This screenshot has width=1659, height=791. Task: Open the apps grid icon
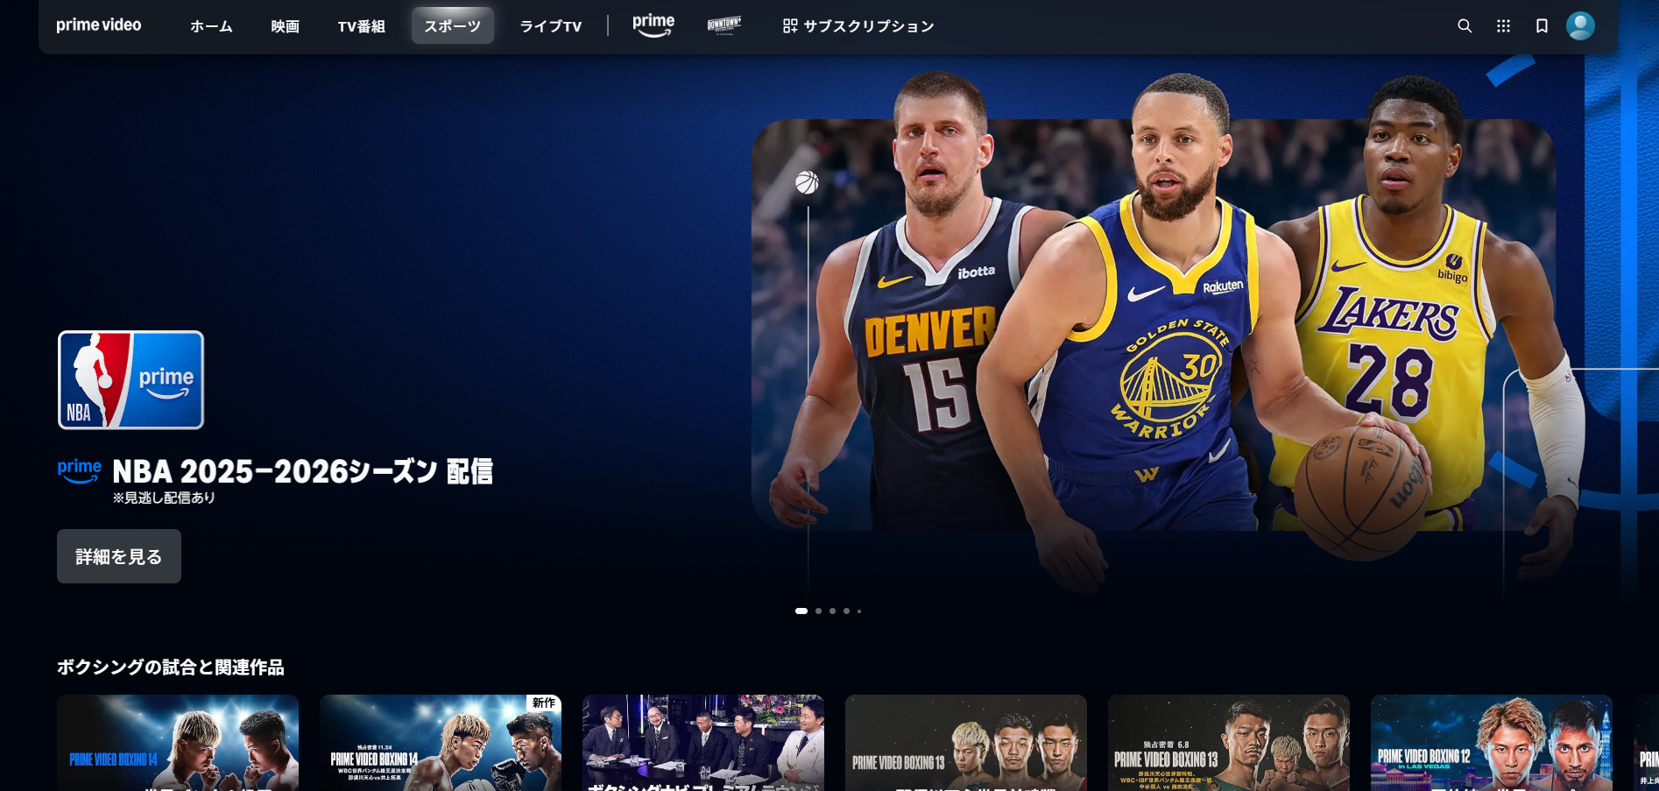[1503, 26]
